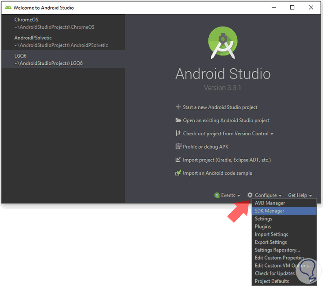Click the 'Welcome to Android Studio' window title

pos(43,8)
